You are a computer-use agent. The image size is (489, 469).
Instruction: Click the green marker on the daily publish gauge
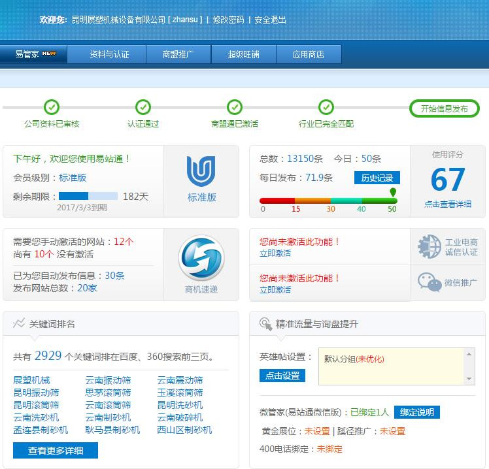(x=393, y=192)
